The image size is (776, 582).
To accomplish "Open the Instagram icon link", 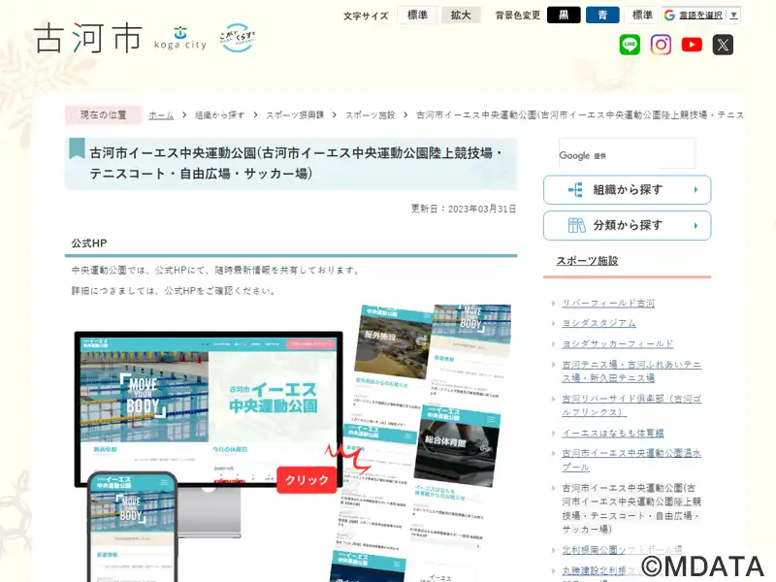I will point(661,45).
